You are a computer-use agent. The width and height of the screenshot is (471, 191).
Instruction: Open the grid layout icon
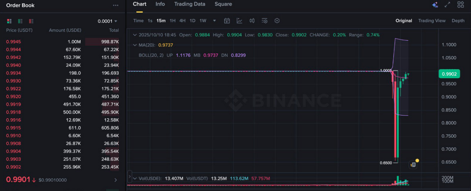(x=460, y=5)
